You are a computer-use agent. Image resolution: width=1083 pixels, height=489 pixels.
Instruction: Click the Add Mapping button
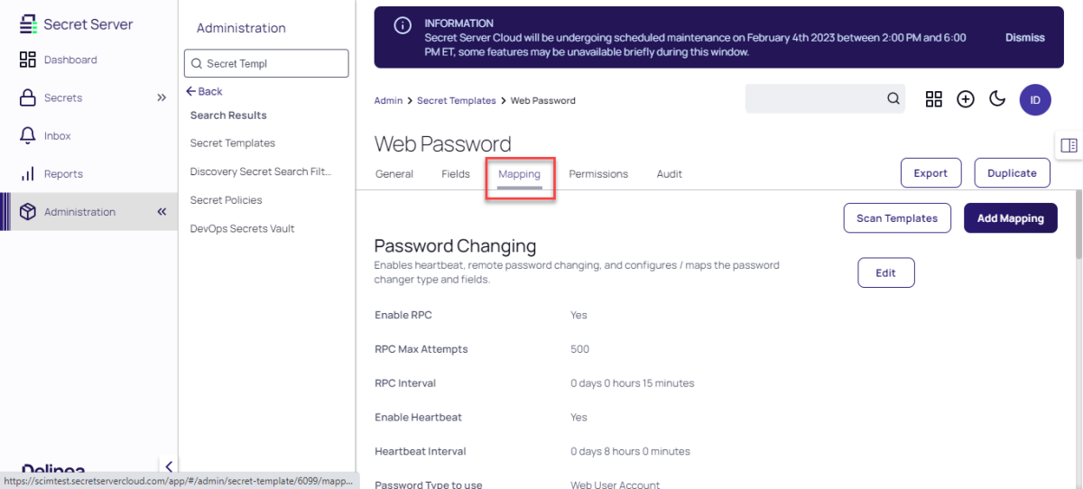(1010, 218)
